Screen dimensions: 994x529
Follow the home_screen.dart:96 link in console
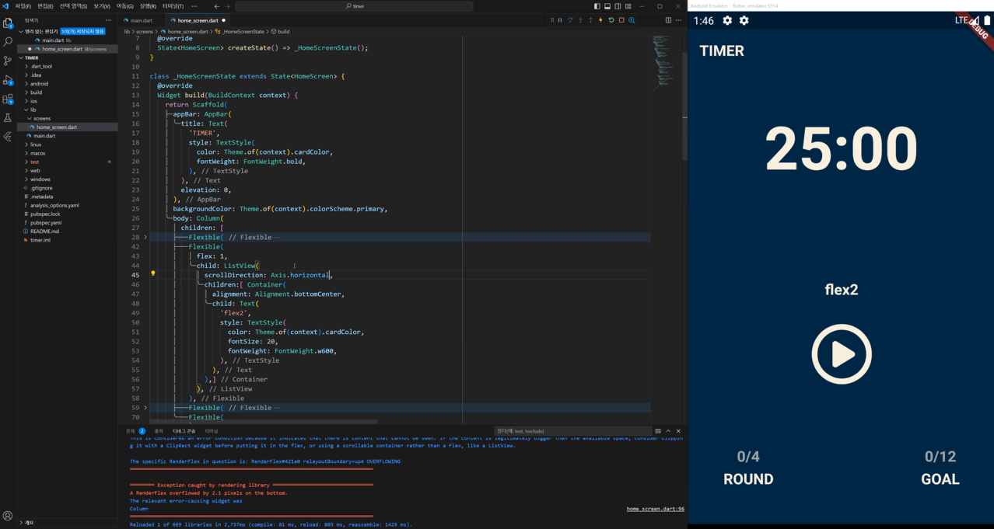point(655,509)
